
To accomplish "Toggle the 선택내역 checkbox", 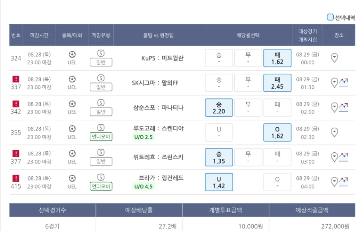I will [x=330, y=17].
